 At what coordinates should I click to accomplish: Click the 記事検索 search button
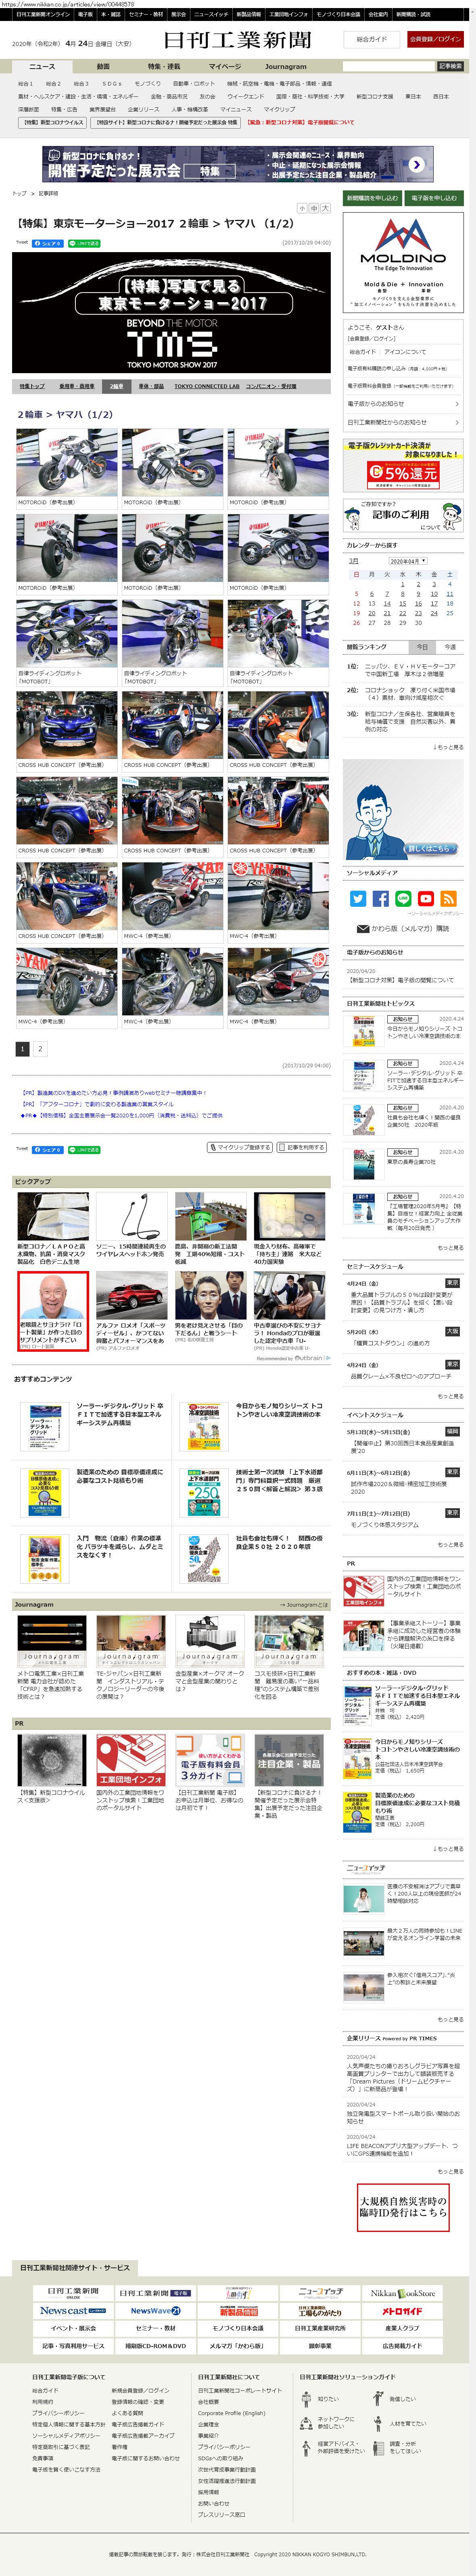450,66
